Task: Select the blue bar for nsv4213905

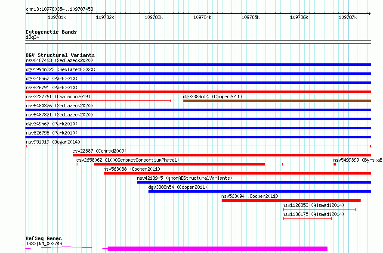Action: (x=254, y=182)
